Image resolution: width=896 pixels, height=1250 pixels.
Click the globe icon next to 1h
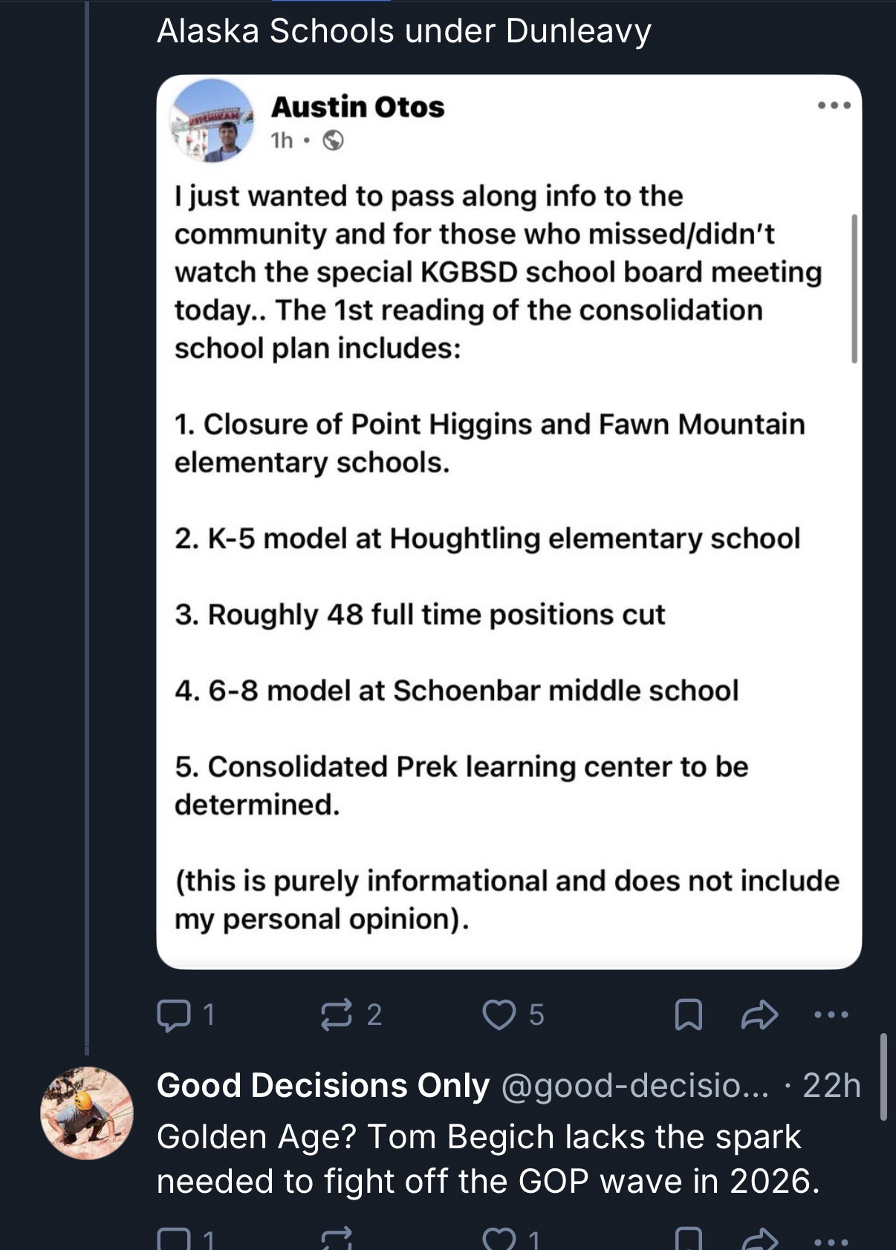pos(334,140)
